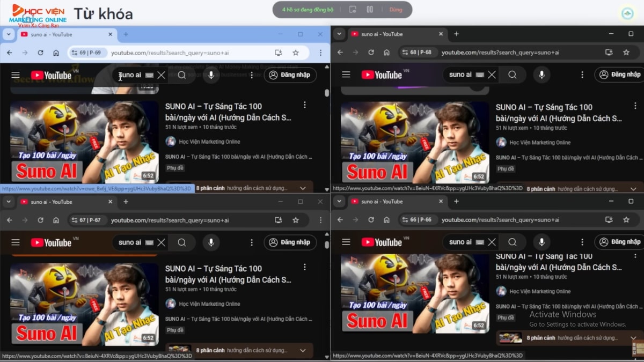Toggle the picture-in-picture icon in the sync bar
This screenshot has width=644, height=362.
(x=353, y=9)
